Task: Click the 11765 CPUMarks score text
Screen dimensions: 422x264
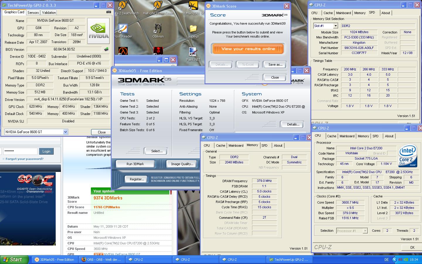Action: [x=107, y=207]
